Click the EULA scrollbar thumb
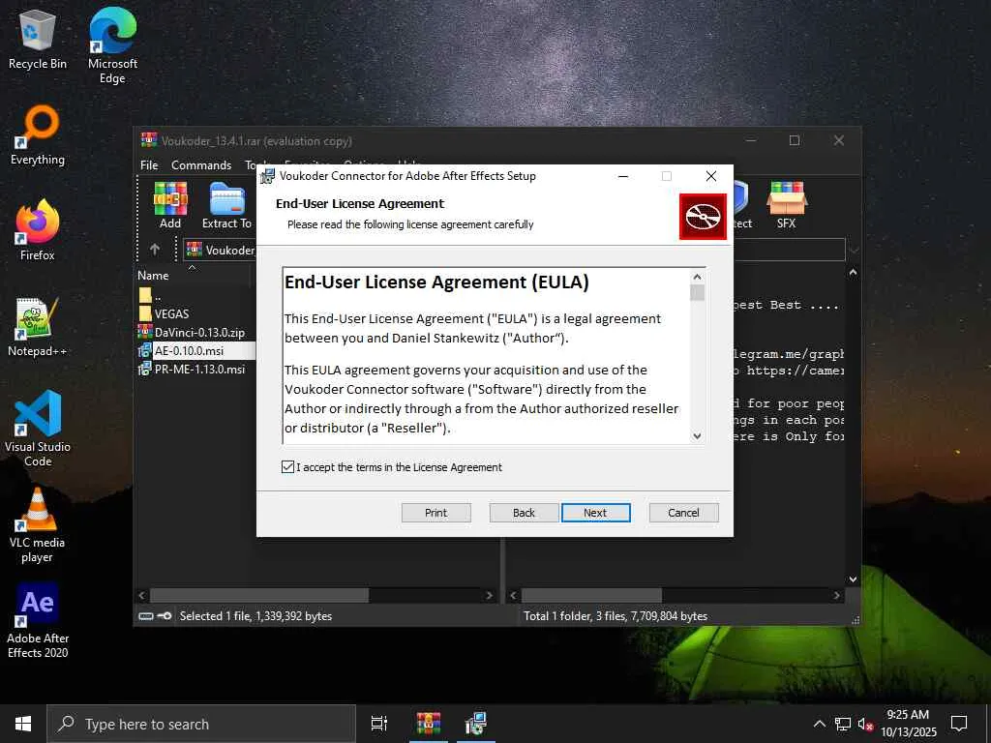Image resolution: width=991 pixels, height=743 pixels. (x=697, y=292)
